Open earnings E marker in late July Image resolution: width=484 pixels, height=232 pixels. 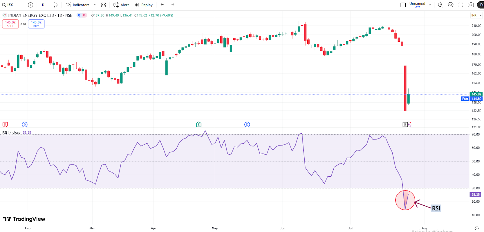[405, 124]
